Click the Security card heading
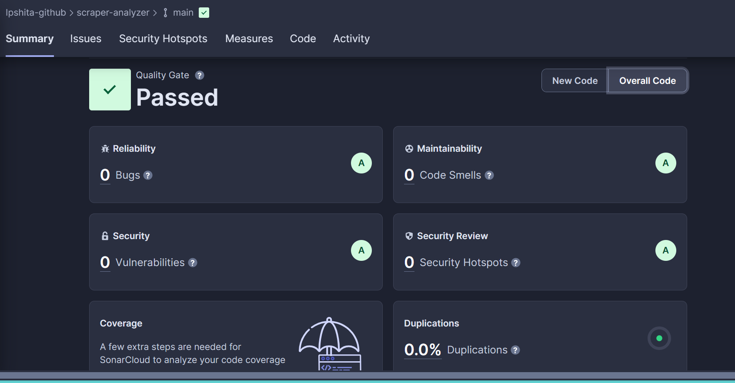Image resolution: width=735 pixels, height=383 pixels. (x=131, y=236)
